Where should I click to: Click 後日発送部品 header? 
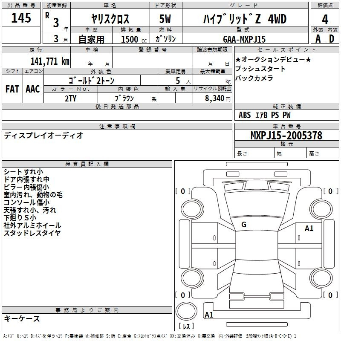[x=117, y=106]
